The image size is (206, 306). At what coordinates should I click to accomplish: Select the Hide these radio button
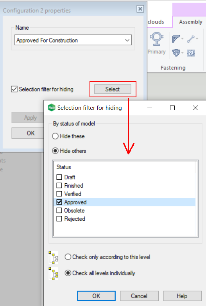point(55,136)
